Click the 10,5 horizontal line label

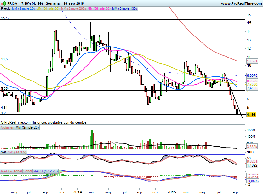[x=4, y=59]
